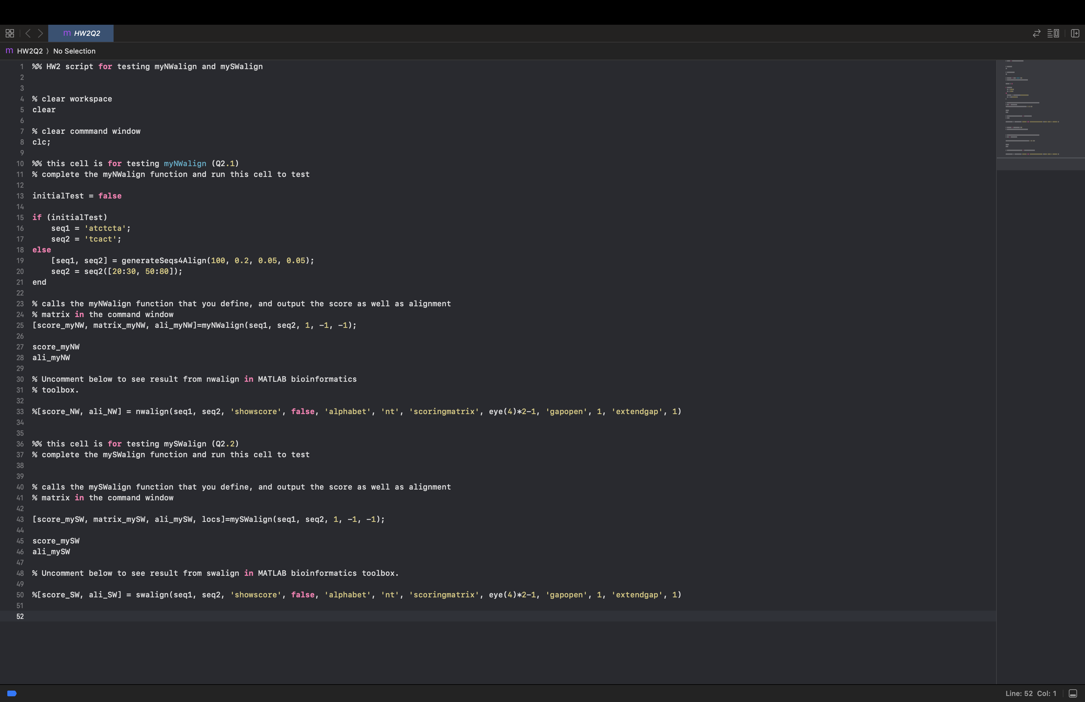This screenshot has width=1085, height=702.
Task: Open the related items grid menu
Action: pos(10,33)
